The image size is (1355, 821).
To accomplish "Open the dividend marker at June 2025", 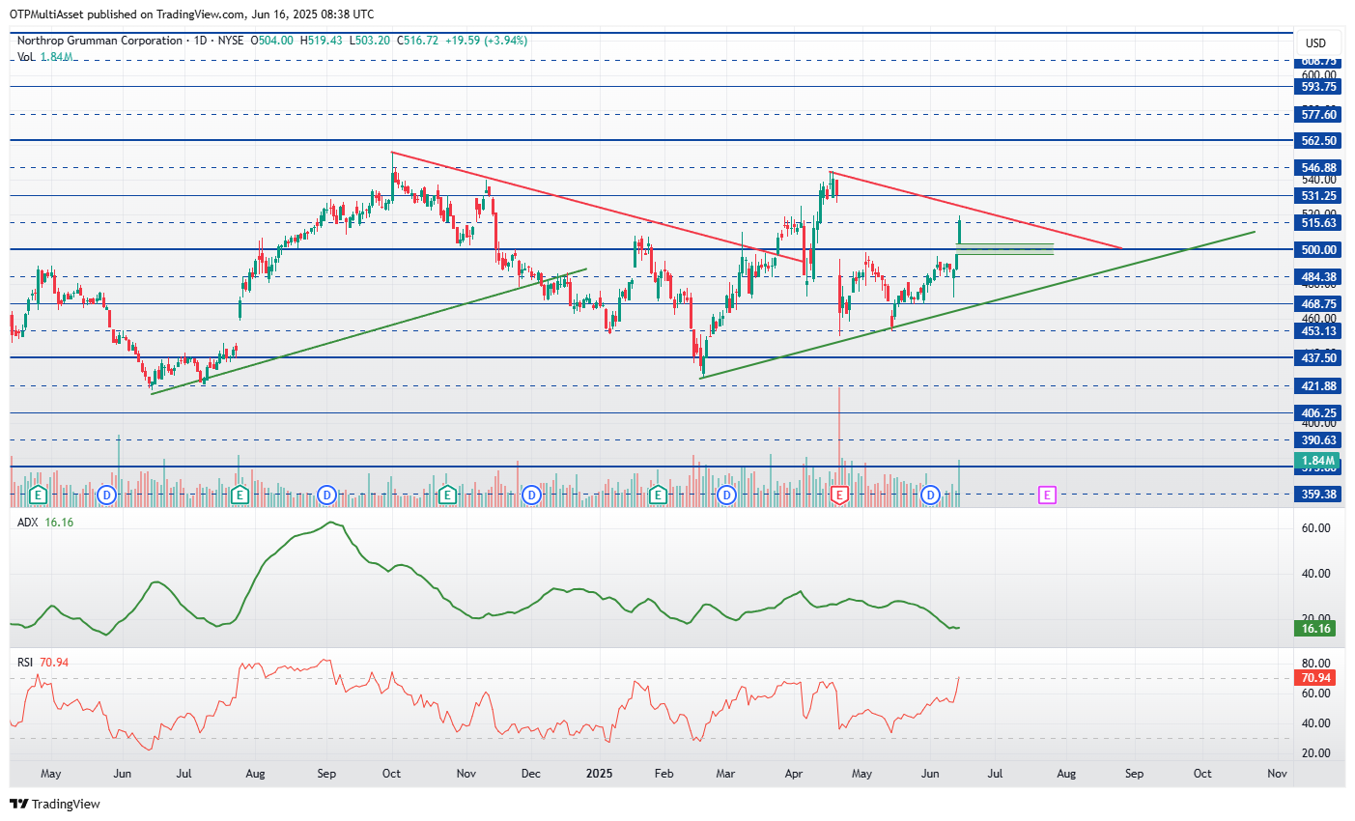I will pos(930,495).
